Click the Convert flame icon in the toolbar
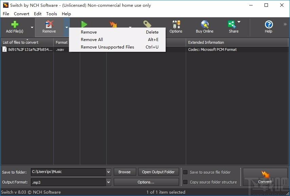Screen dimensions: 290x196 (x=113, y=24)
